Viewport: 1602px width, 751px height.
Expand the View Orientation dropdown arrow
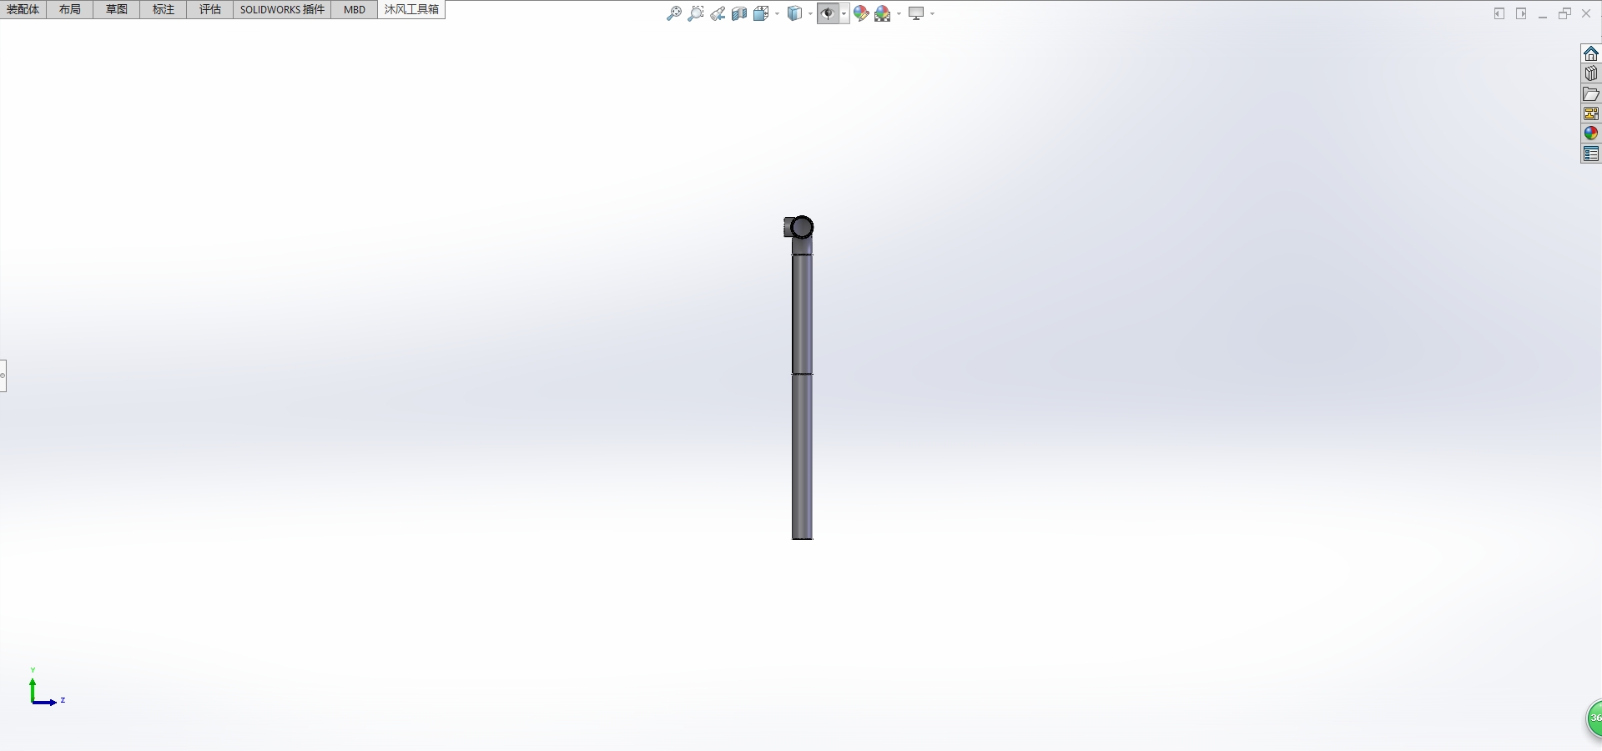coord(777,13)
